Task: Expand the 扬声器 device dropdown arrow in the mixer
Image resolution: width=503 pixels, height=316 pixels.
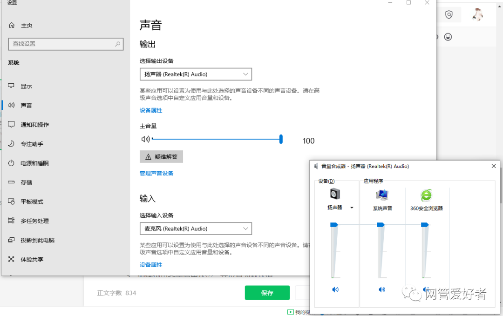Action: pyautogui.click(x=352, y=208)
